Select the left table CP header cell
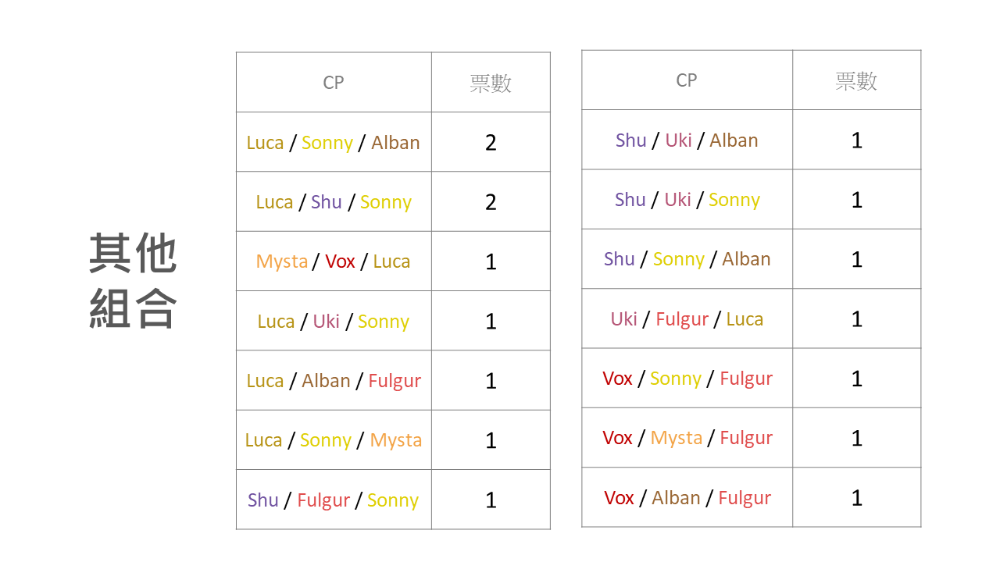The width and height of the screenshot is (1000, 562). click(x=334, y=82)
